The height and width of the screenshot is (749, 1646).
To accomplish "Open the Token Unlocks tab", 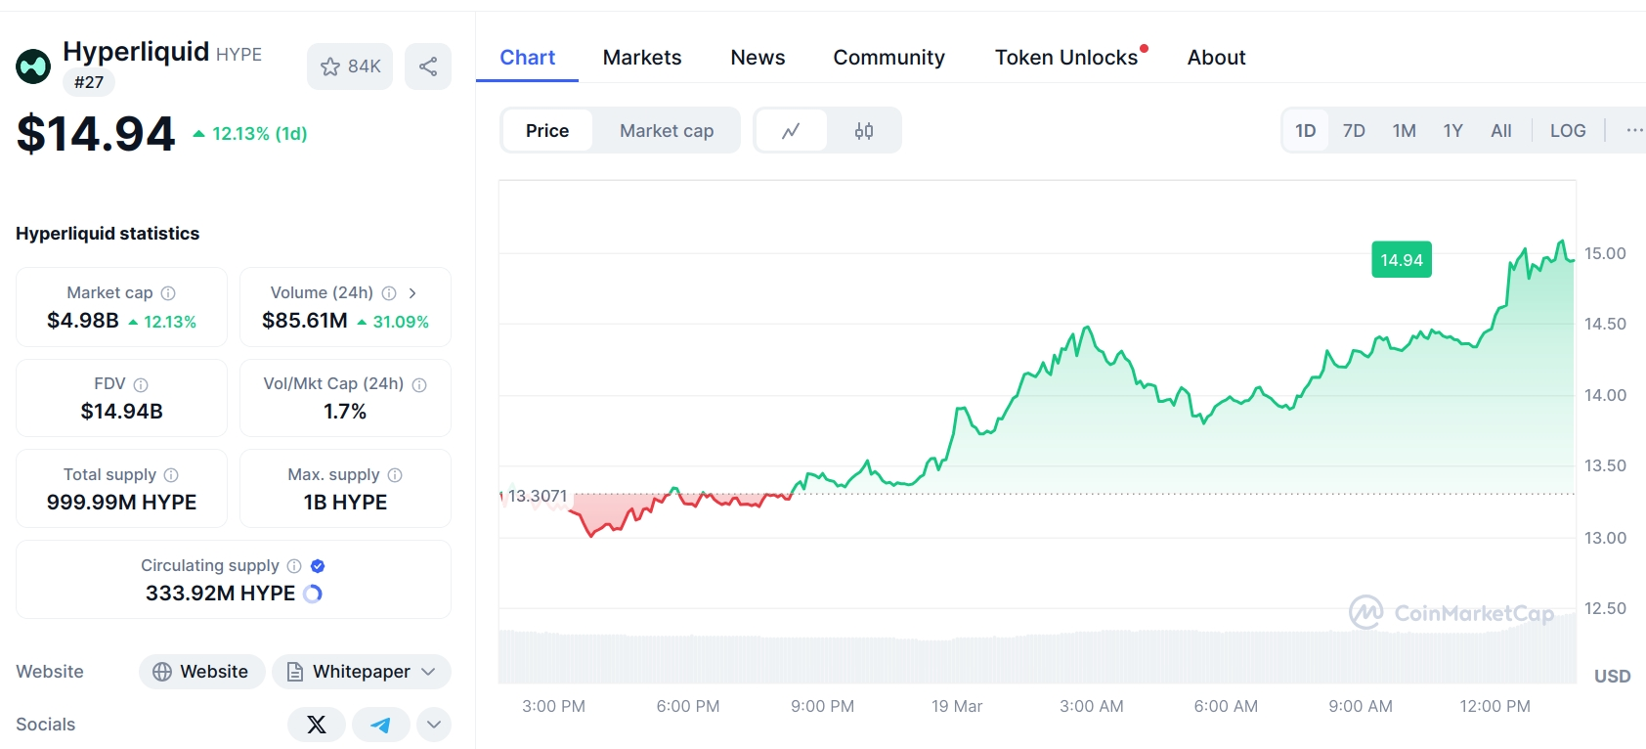I will tap(1066, 58).
